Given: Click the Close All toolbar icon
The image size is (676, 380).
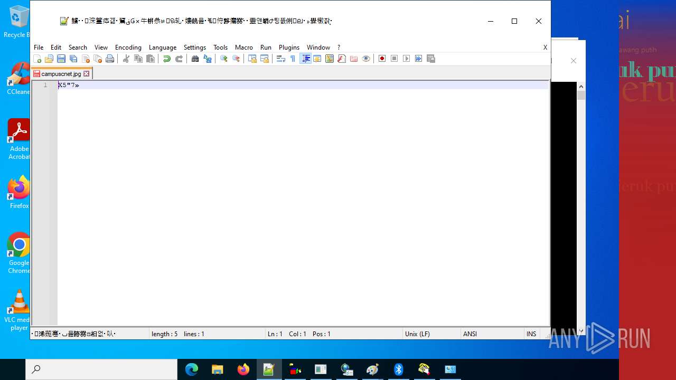Looking at the screenshot, I should [98, 59].
